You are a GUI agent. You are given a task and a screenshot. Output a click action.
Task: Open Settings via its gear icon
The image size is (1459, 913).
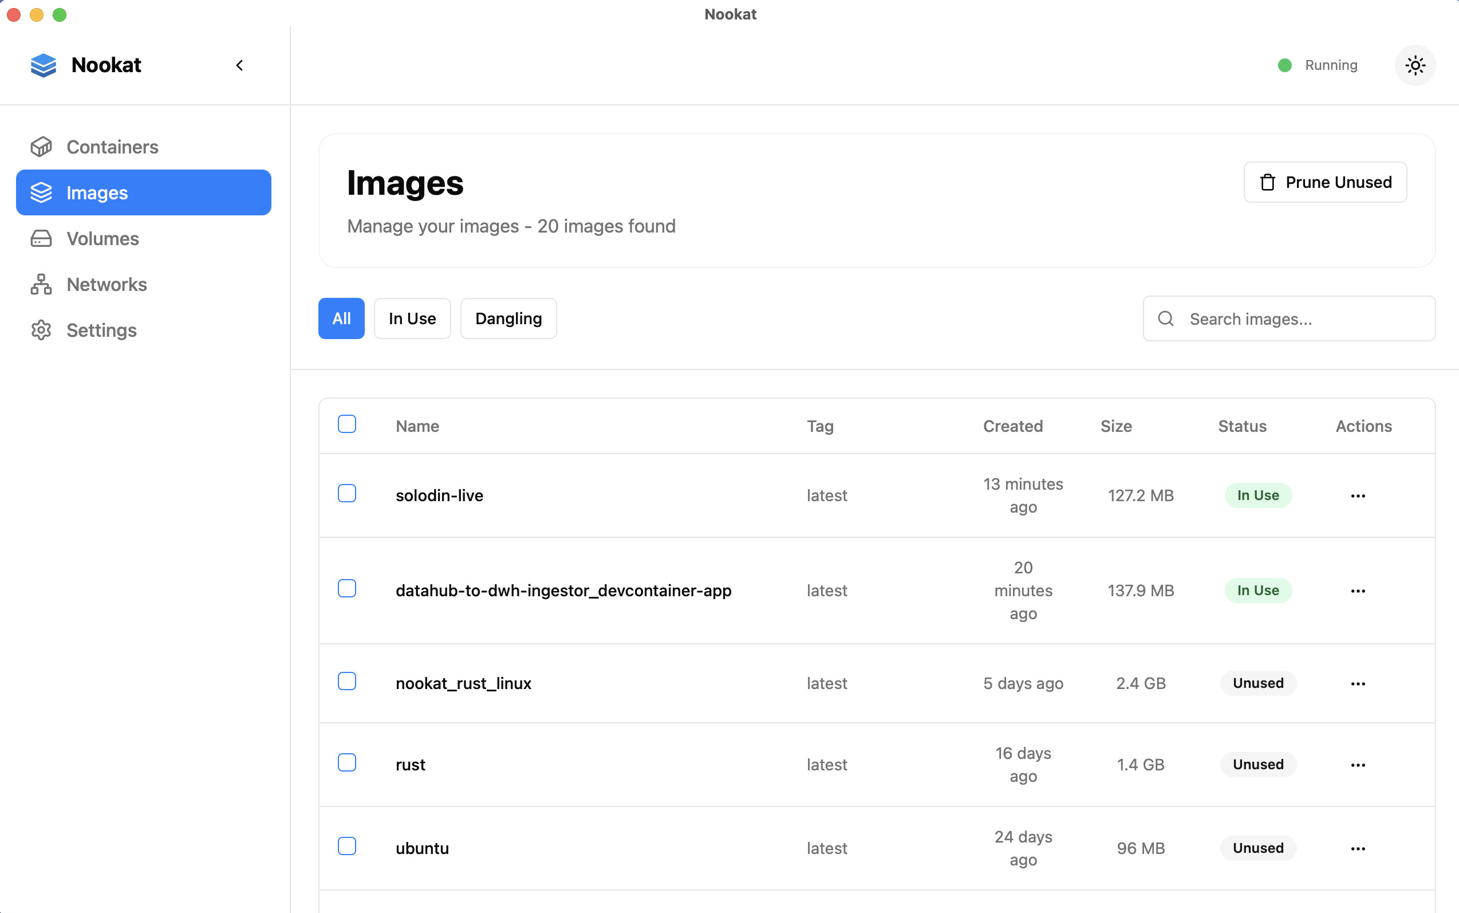click(x=41, y=330)
